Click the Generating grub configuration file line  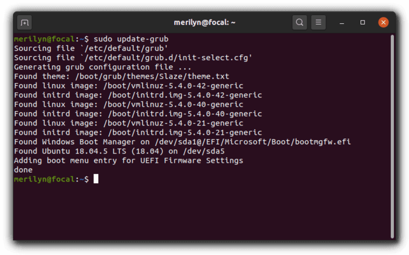point(102,67)
